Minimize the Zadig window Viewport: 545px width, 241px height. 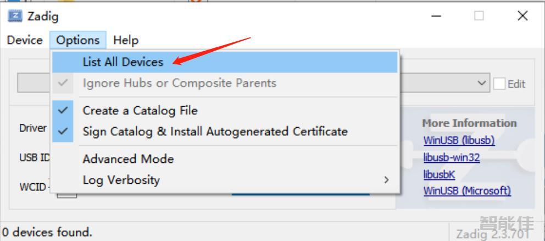pos(436,16)
